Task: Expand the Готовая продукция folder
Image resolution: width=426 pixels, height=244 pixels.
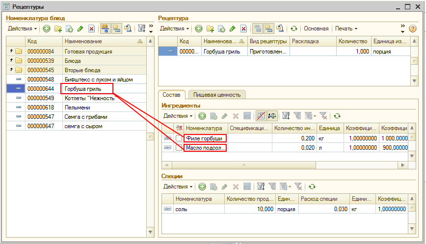Action: (x=11, y=52)
